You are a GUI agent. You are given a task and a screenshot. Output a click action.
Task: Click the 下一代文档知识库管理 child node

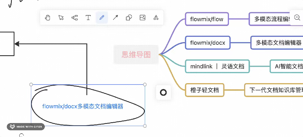pyautogui.click(x=274, y=90)
